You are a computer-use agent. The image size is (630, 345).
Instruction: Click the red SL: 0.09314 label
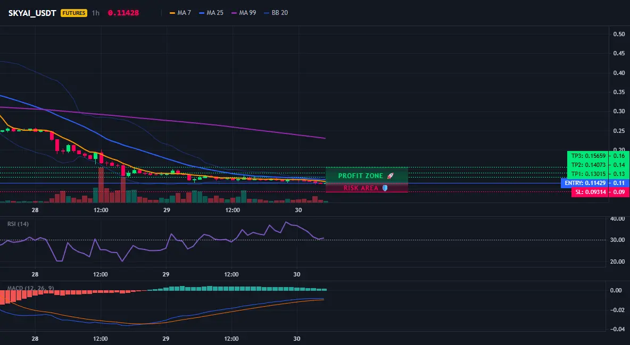click(590, 192)
